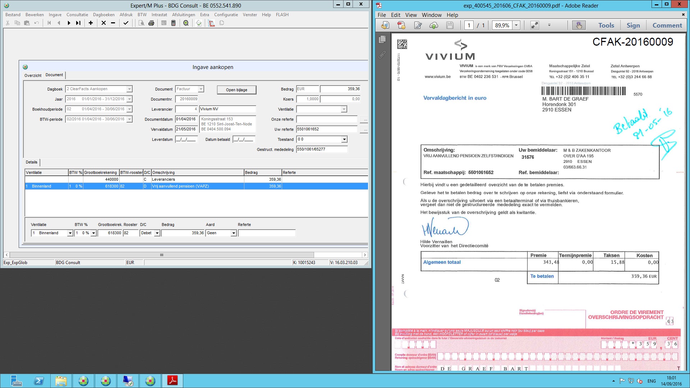Open Adobe Reader Window menu
The image size is (690, 388).
pos(432,15)
